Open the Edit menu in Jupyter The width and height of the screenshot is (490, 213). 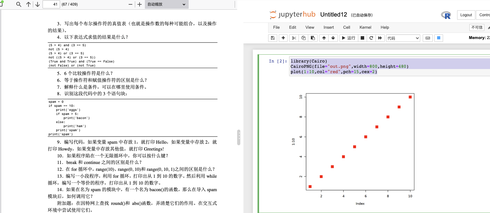click(293, 27)
